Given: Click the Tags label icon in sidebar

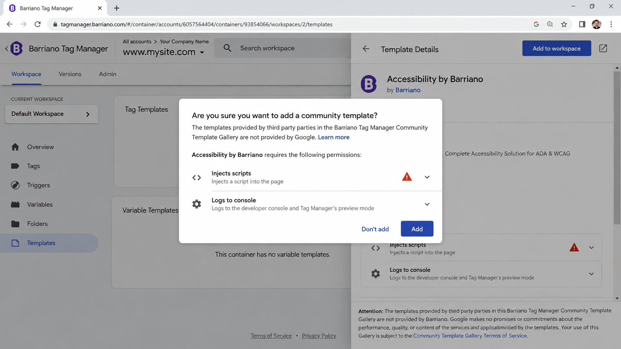Looking at the screenshot, I should 15,166.
